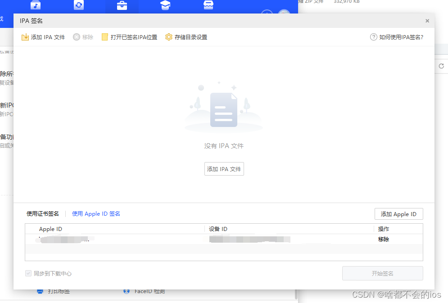Click the center 添加 IPA 文件 button
448x303 pixels.
pos(224,169)
